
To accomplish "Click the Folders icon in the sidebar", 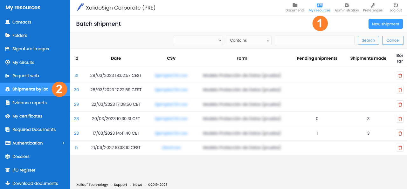I will pyautogui.click(x=8, y=35).
